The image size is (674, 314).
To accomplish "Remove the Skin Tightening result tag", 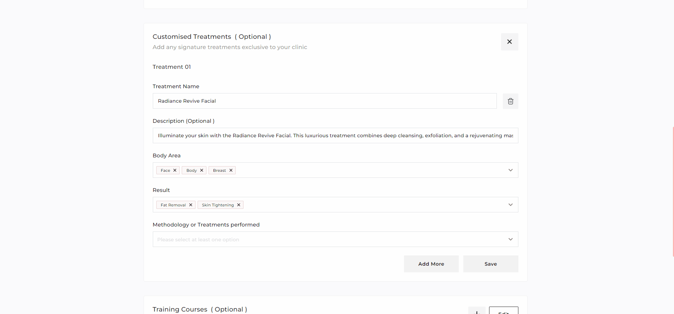I will point(239,205).
